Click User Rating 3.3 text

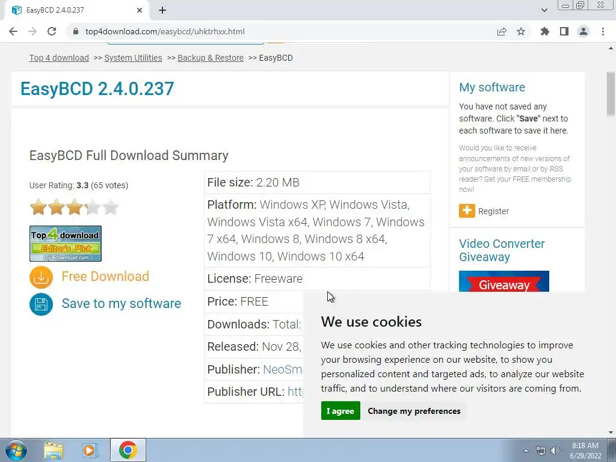pos(79,185)
